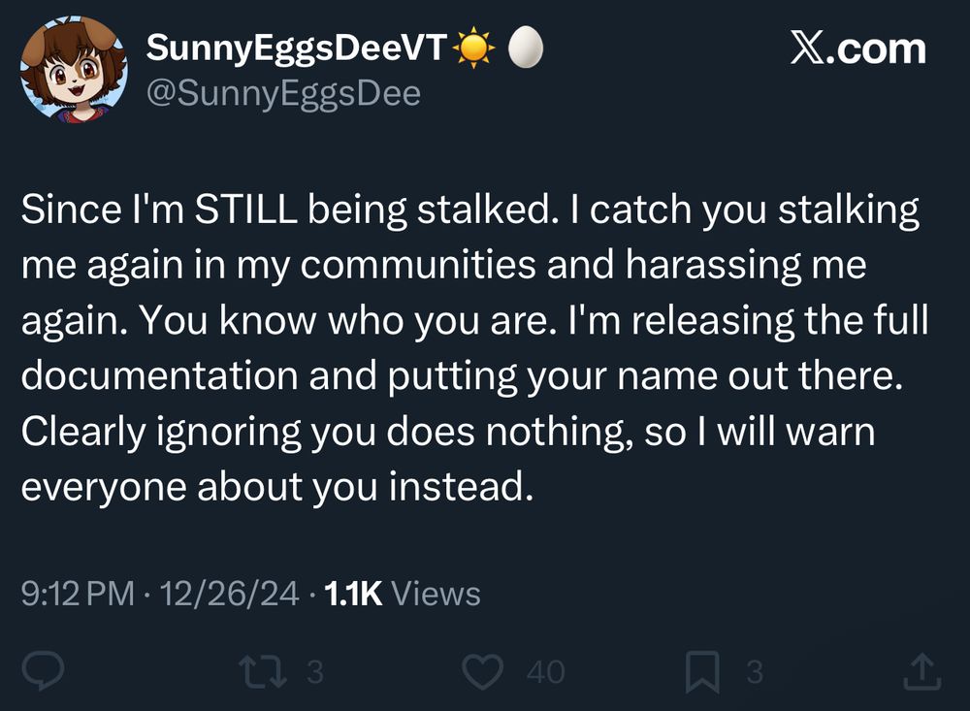Image resolution: width=970 pixels, height=711 pixels.
Task: Click the bookmark count of 3
Action: [754, 672]
